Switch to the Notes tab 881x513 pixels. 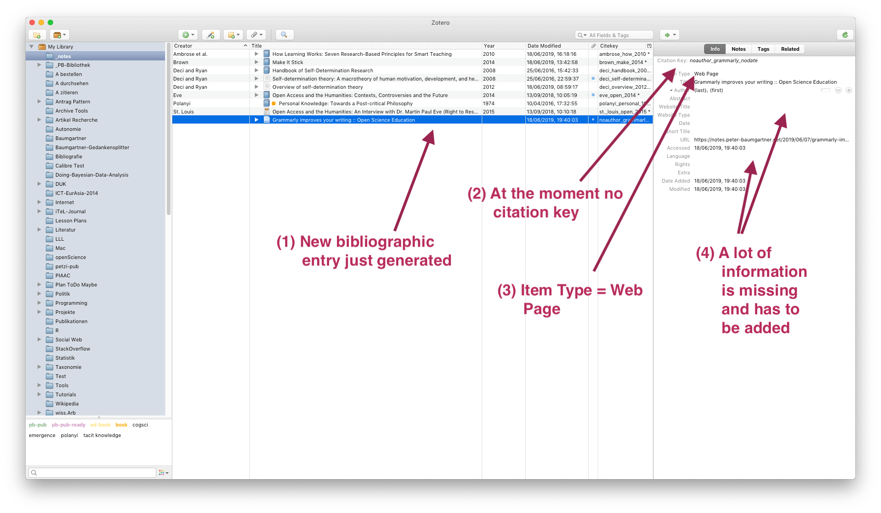[x=738, y=49]
